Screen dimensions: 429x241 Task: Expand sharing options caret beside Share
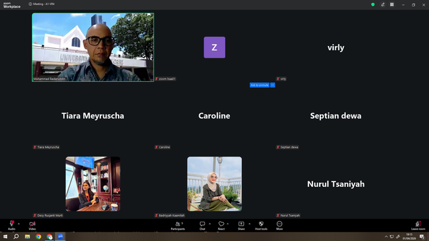(249, 224)
